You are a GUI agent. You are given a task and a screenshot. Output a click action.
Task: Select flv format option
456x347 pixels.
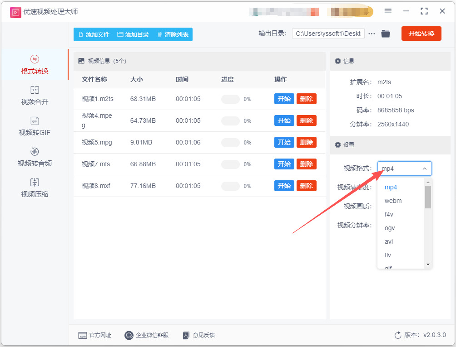click(388, 255)
